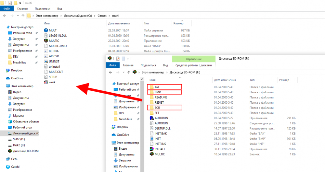This screenshot has width=325, height=172.
Task: Click the Up arrow in the multi window
Action: click(23, 16)
